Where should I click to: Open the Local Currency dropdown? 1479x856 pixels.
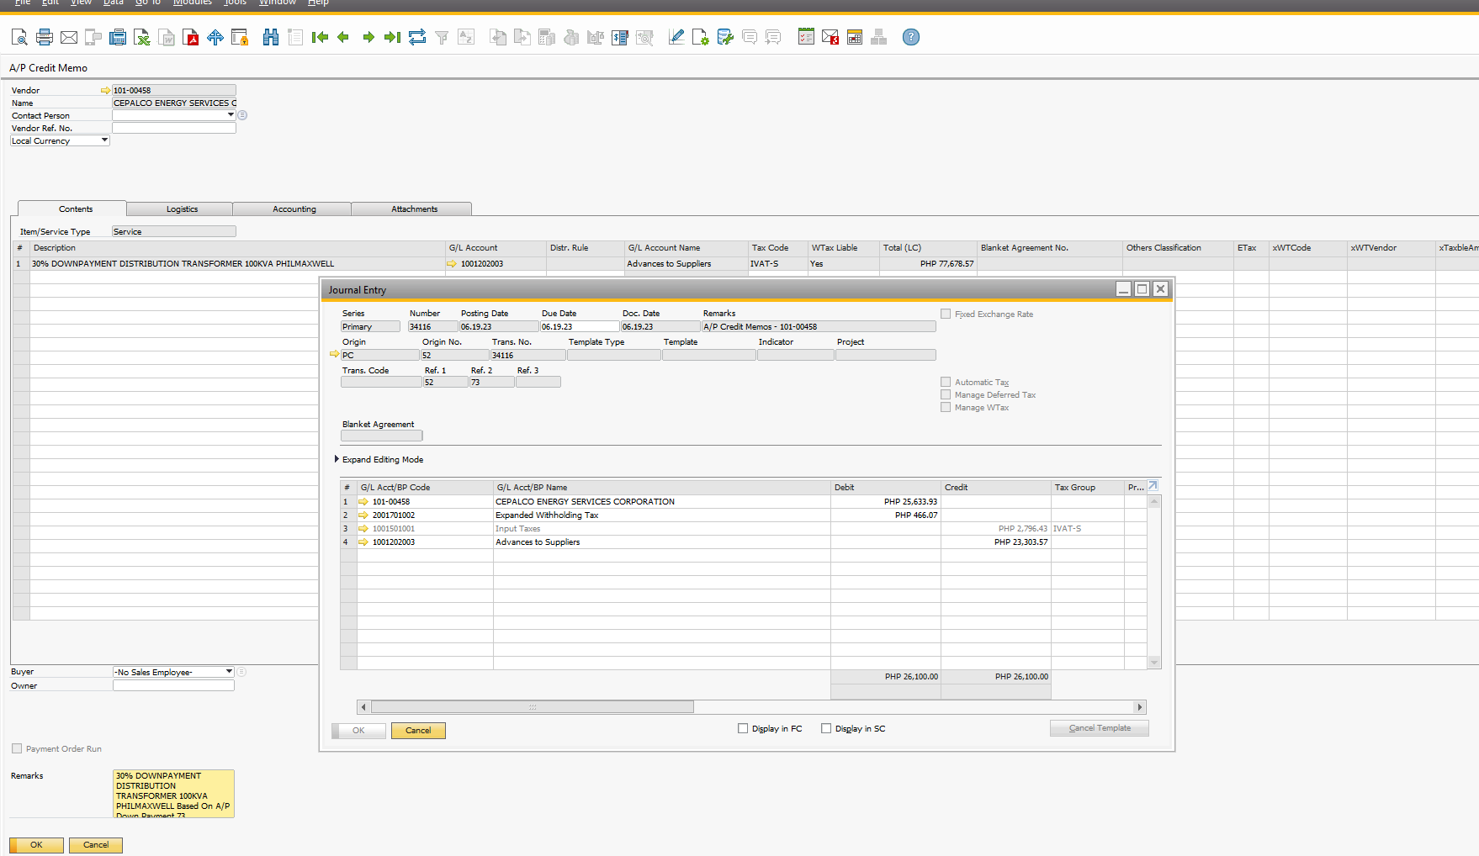point(104,140)
